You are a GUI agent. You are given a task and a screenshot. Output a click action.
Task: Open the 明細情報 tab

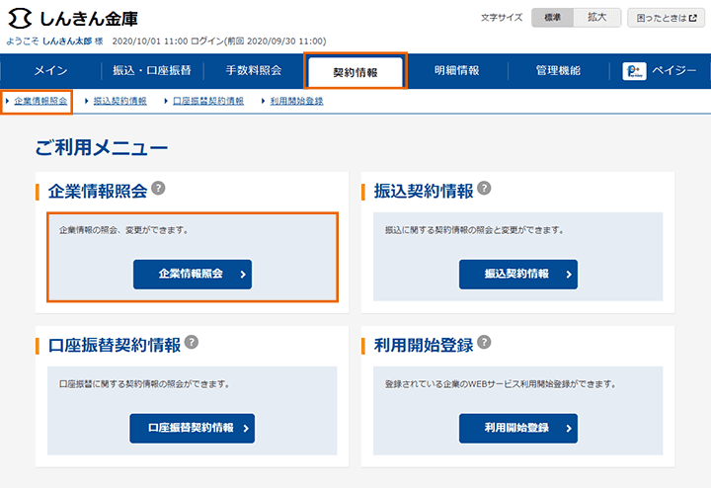(456, 71)
